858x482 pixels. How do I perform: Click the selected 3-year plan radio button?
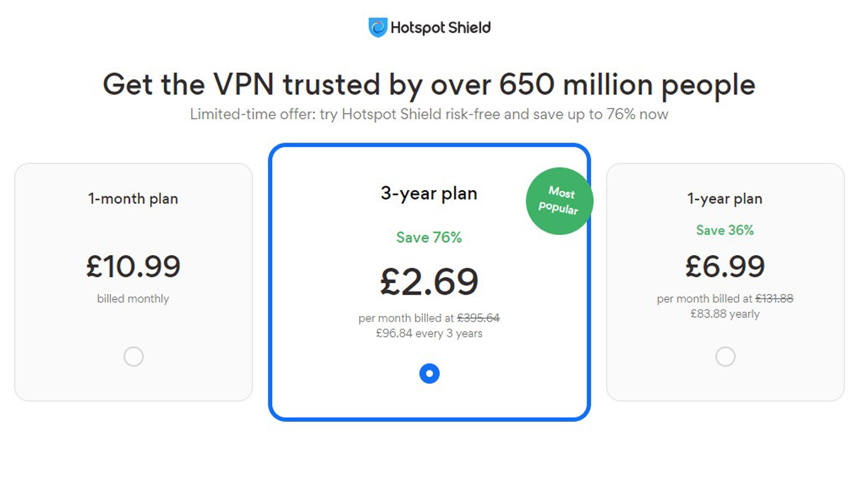(x=429, y=374)
